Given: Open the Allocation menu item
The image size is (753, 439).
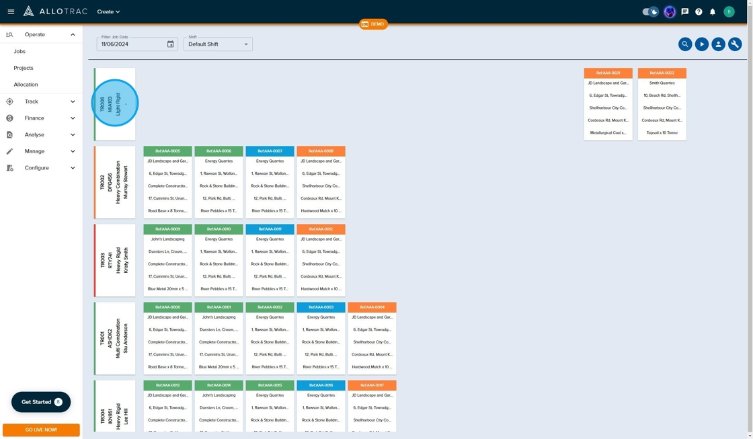Looking at the screenshot, I should 26,85.
